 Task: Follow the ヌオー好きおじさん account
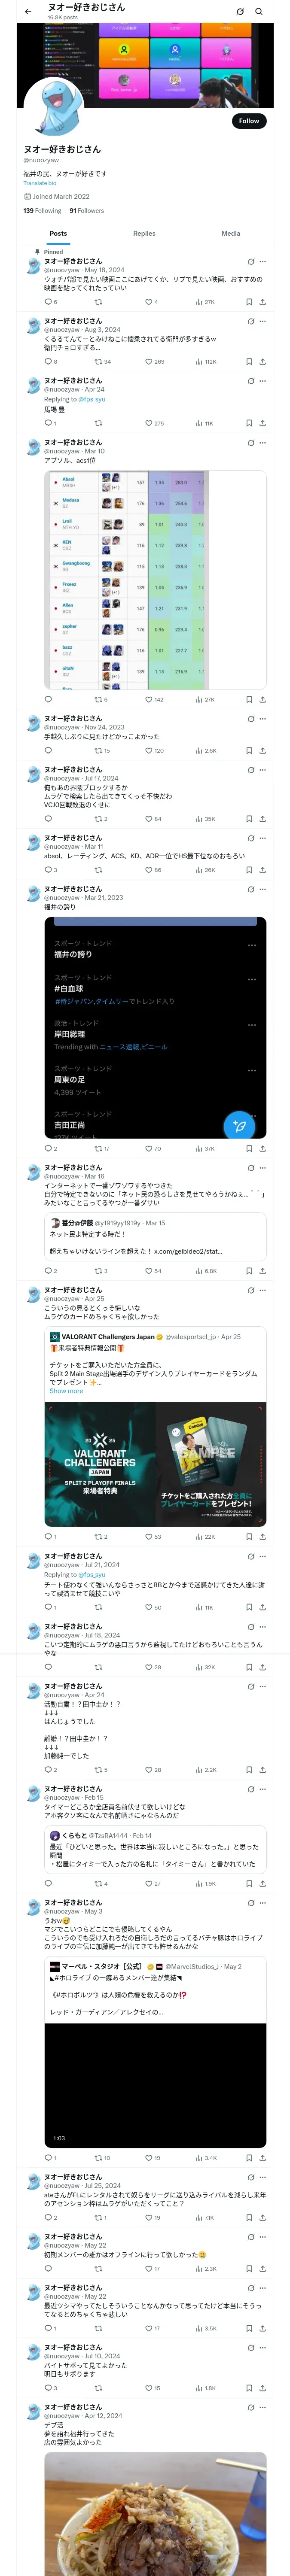point(249,121)
